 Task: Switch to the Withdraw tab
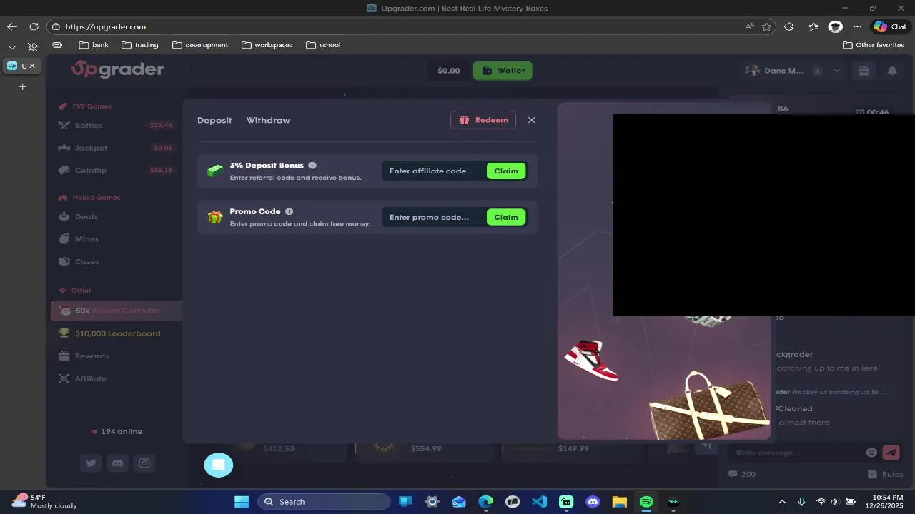click(268, 120)
